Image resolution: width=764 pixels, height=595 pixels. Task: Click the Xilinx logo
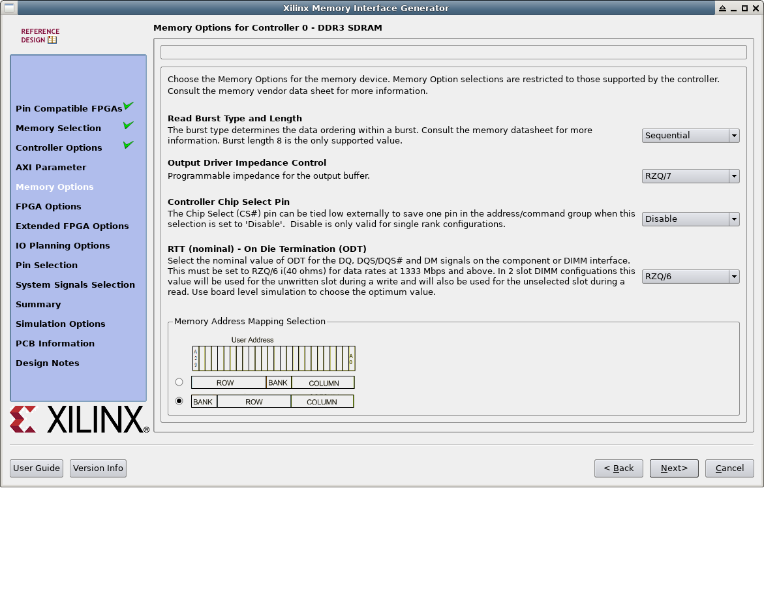pos(80,419)
